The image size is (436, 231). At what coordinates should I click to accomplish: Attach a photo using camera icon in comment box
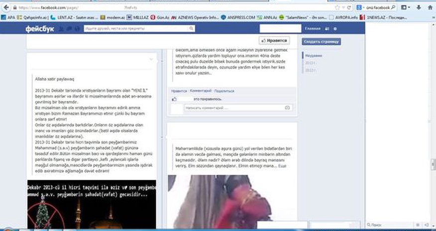[288, 108]
